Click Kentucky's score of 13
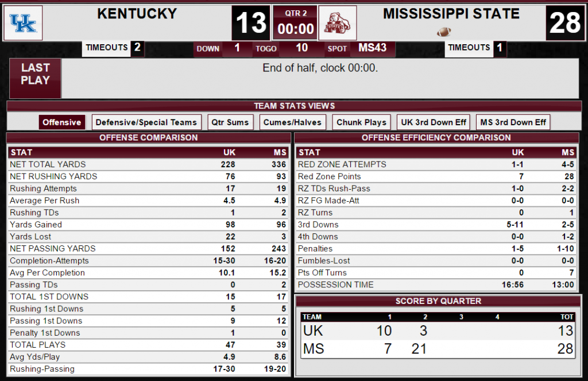The width and height of the screenshot is (588, 381). 251,23
